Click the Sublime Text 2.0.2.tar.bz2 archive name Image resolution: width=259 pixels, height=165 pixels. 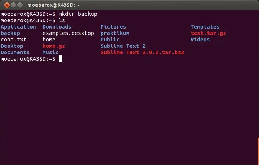142,52
